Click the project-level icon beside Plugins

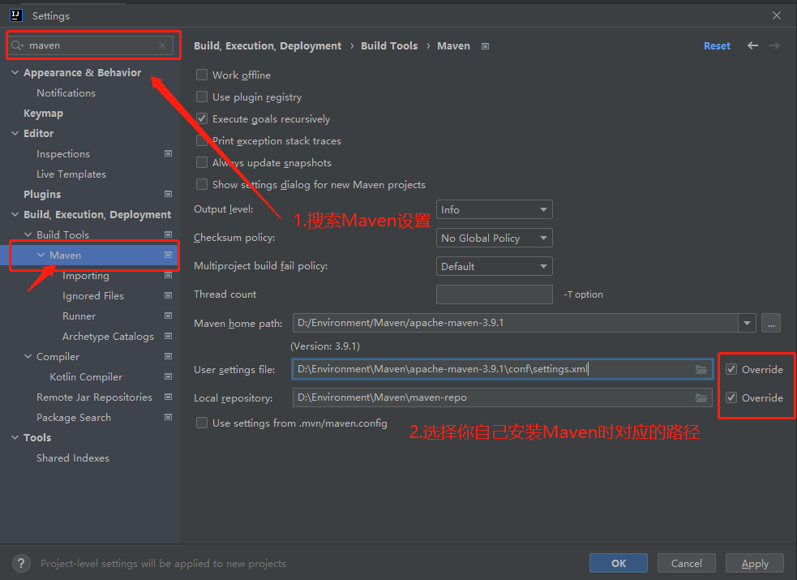tap(169, 194)
